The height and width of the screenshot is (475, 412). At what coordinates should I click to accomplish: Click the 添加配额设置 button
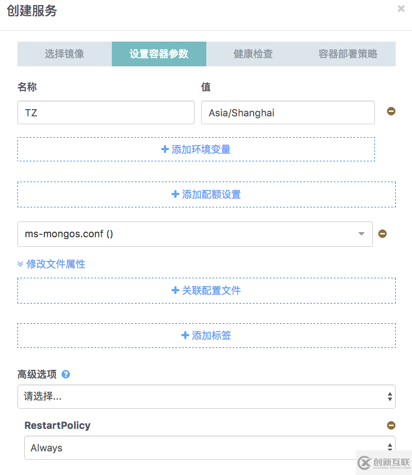pyautogui.click(x=206, y=194)
